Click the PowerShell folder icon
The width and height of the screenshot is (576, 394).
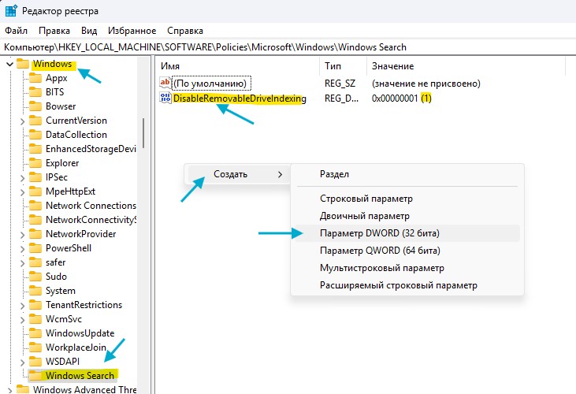coord(35,248)
